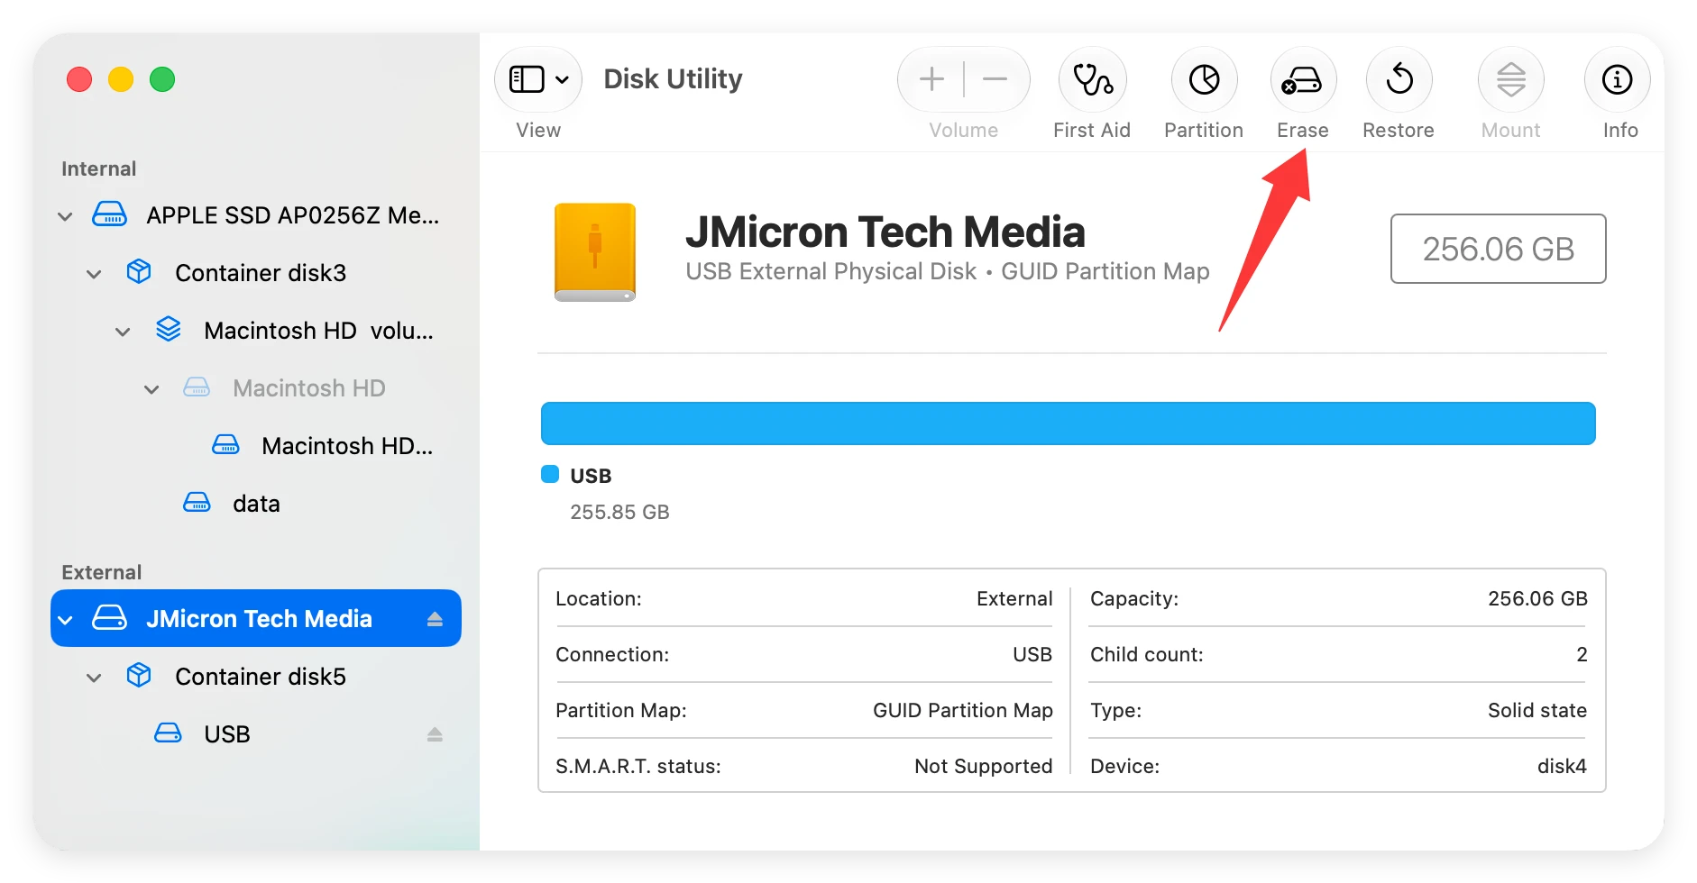
Task: Click Connection USB value
Action: 1032,654
